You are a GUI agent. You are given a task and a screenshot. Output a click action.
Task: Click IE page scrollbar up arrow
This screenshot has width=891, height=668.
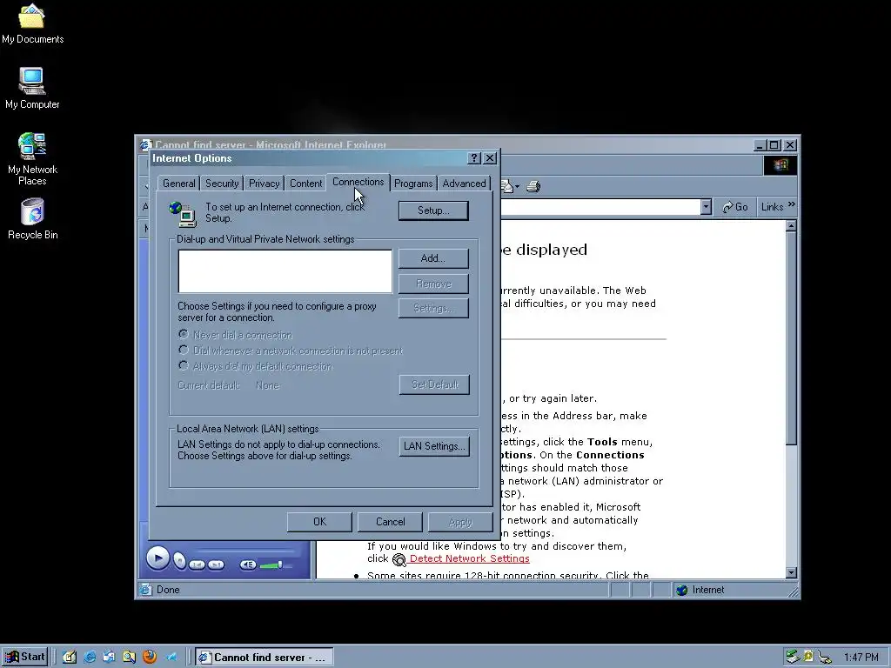coord(791,226)
